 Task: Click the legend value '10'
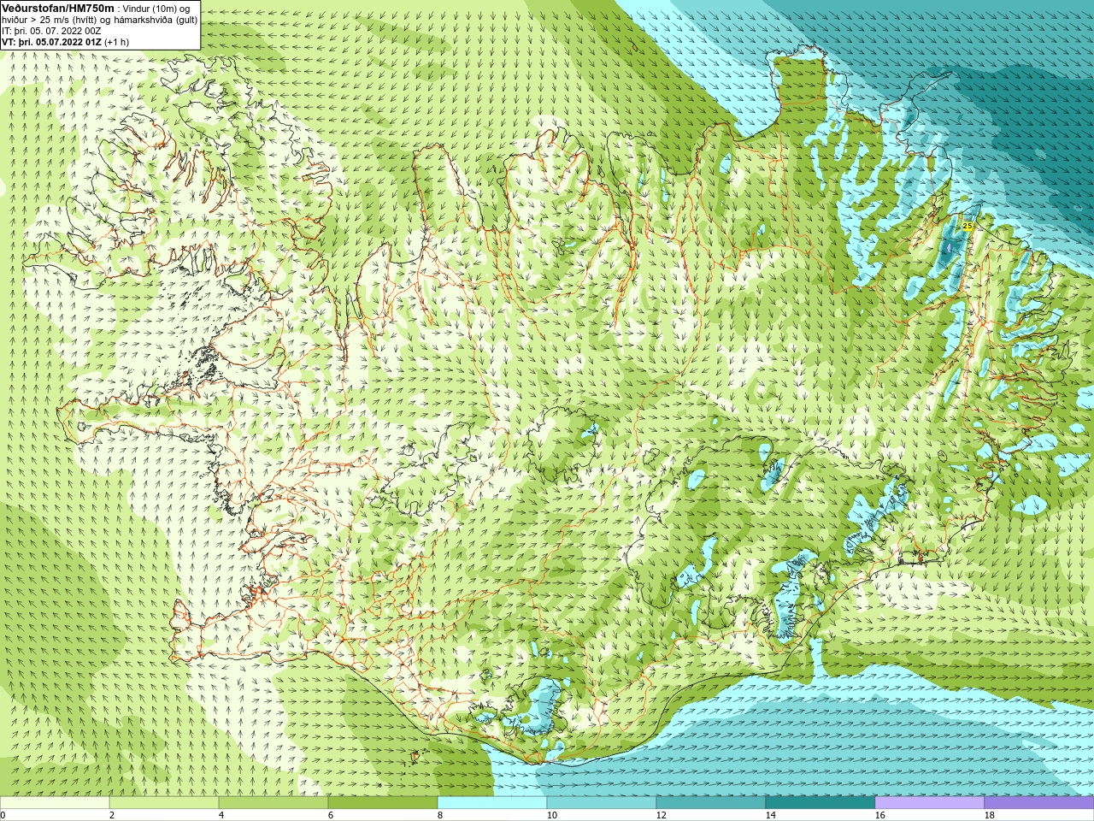[552, 815]
